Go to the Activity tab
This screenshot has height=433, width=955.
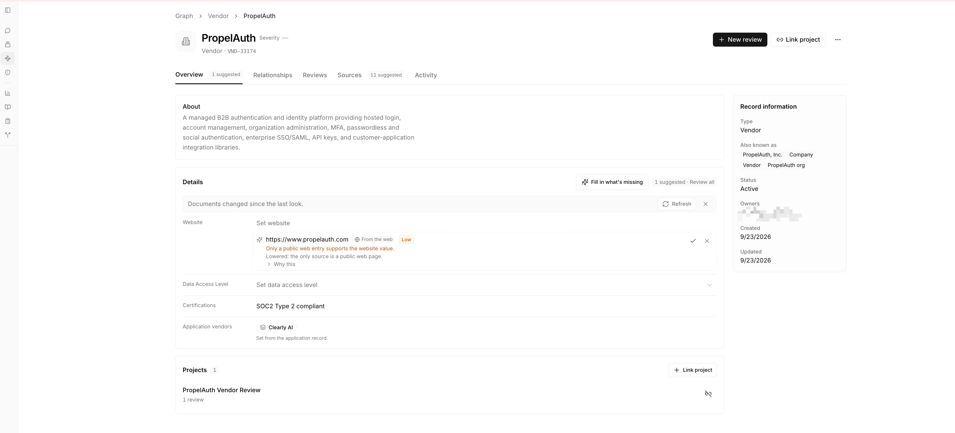pos(426,75)
